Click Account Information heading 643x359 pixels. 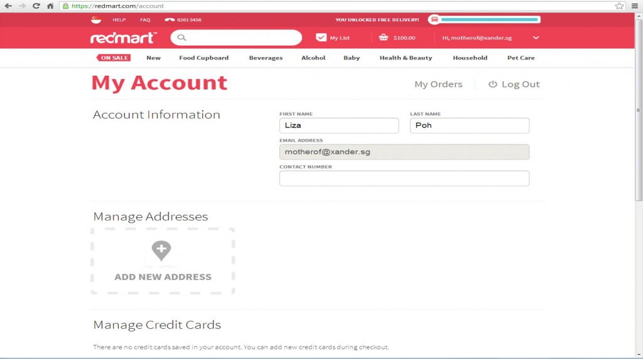point(156,114)
